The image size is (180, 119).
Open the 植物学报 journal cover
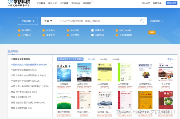pos(165,100)
